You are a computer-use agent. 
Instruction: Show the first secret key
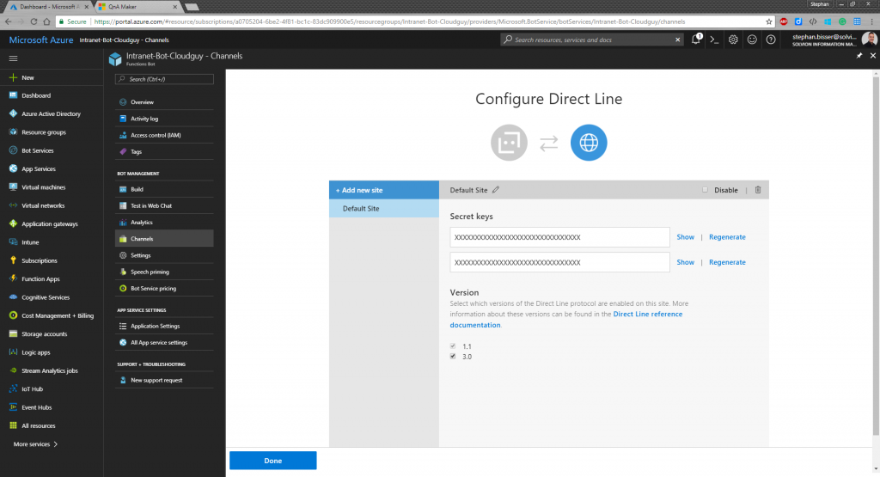pyautogui.click(x=685, y=237)
